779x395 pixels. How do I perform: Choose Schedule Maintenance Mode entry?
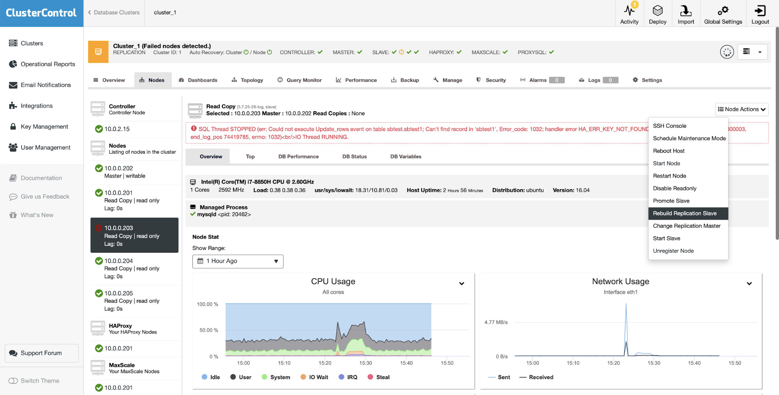click(x=688, y=139)
